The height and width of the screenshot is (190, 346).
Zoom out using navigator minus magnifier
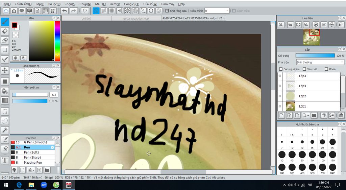tap(306, 25)
